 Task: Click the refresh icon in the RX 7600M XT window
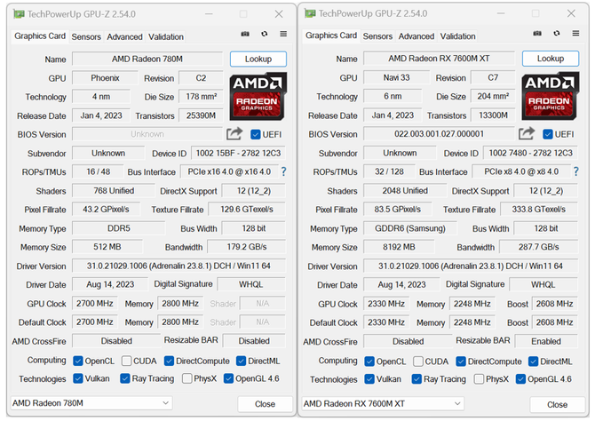point(555,35)
